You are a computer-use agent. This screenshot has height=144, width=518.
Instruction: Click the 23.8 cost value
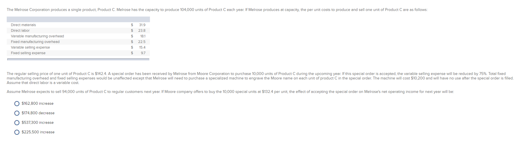coord(142,30)
